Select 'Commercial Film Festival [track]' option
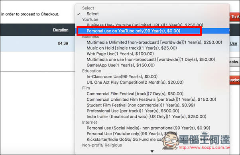 [135, 94]
